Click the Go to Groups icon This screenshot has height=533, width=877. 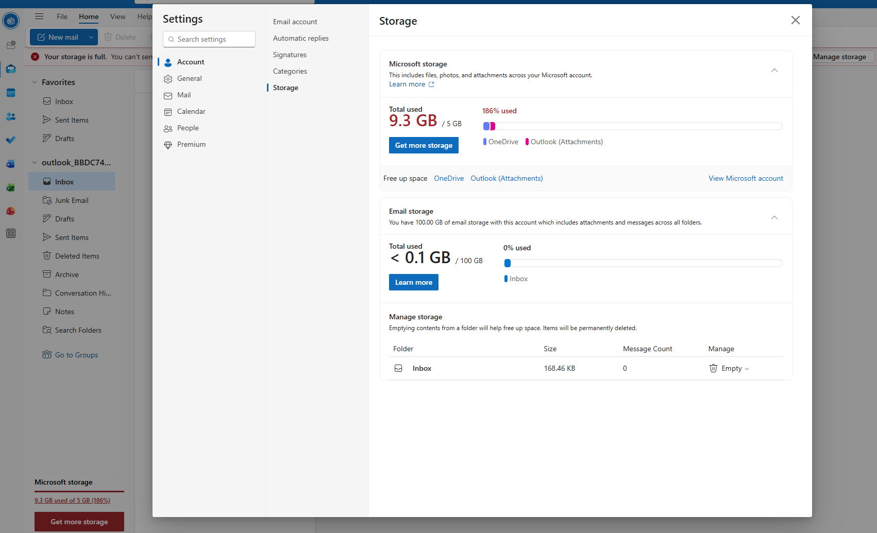point(47,354)
